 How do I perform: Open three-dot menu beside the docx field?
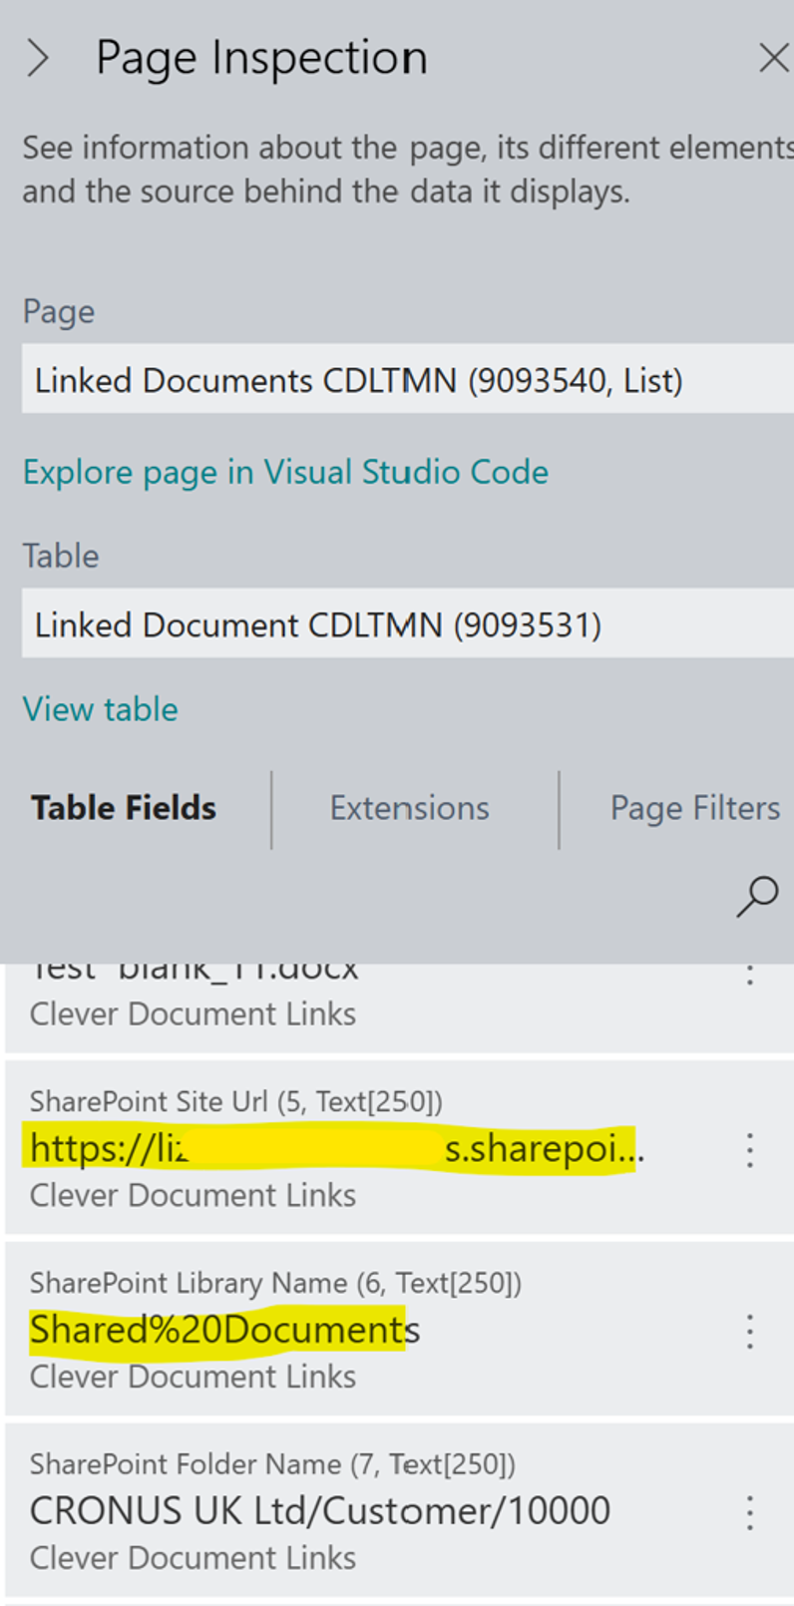pos(750,974)
